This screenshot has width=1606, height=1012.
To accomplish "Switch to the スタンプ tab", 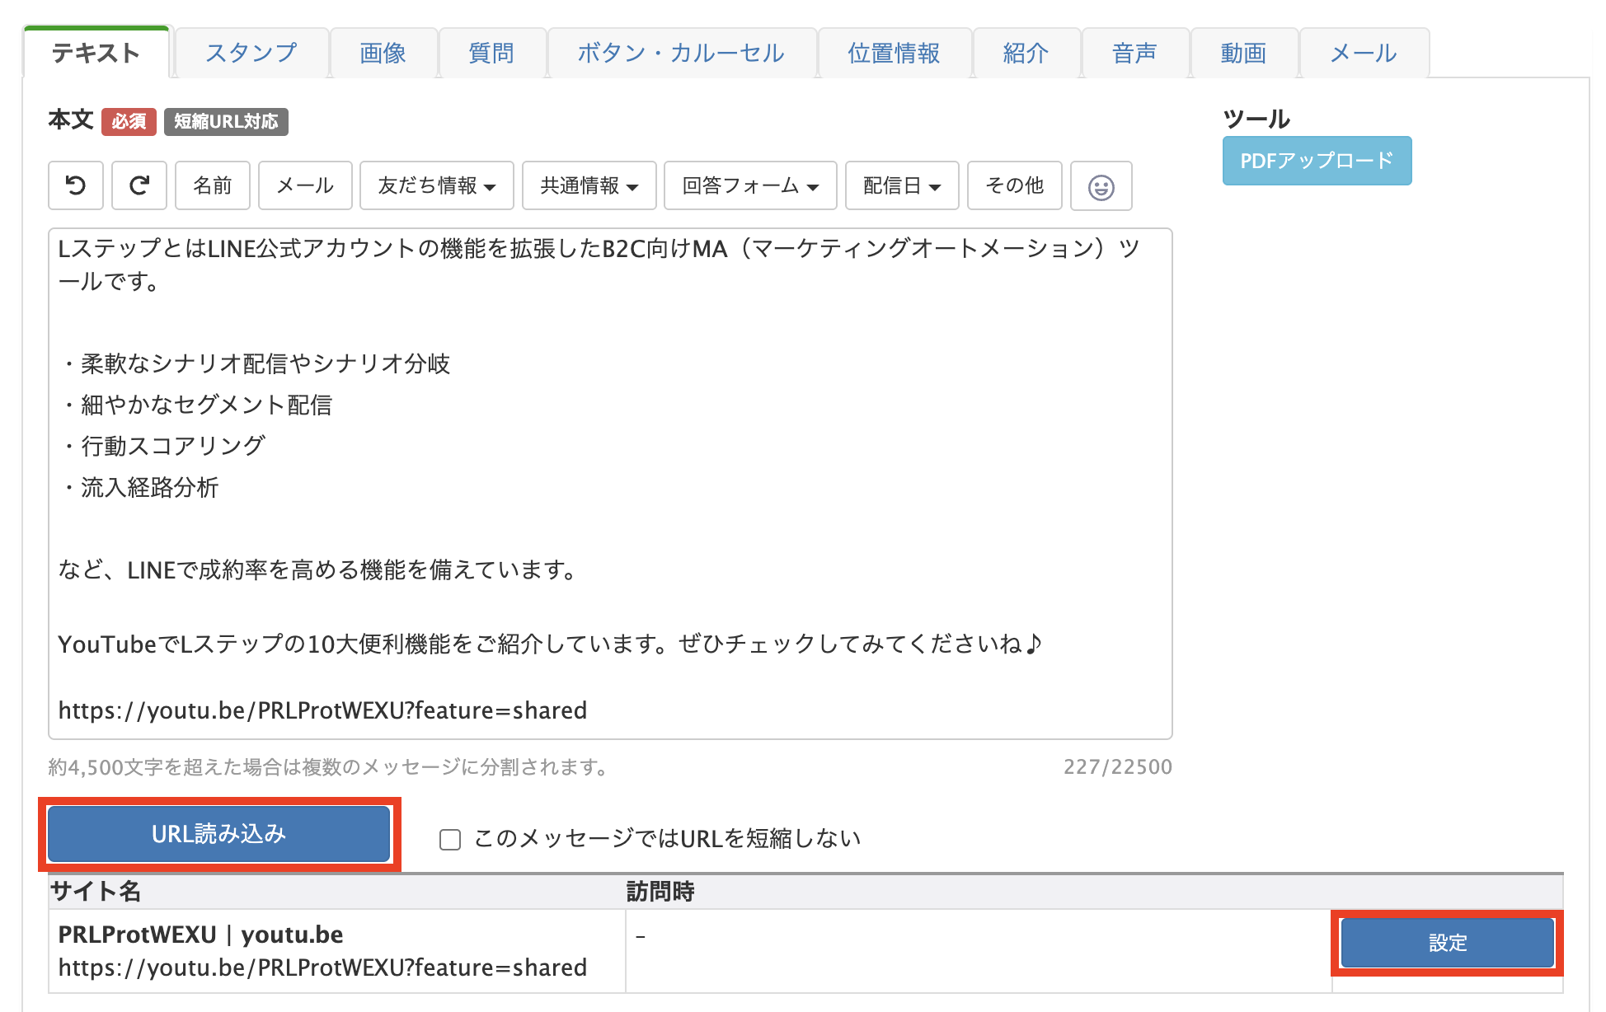I will coord(251,54).
